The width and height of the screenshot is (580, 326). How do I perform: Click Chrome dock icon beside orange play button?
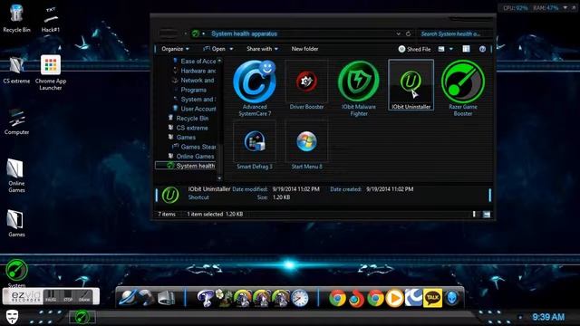pos(375,298)
